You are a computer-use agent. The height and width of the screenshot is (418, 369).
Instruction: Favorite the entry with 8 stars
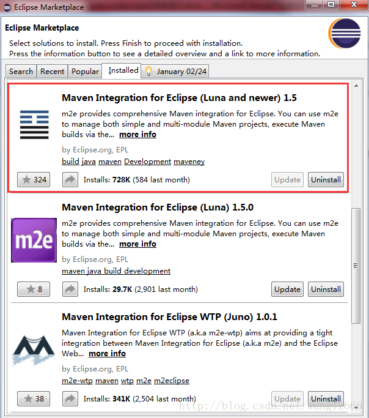tap(34, 289)
